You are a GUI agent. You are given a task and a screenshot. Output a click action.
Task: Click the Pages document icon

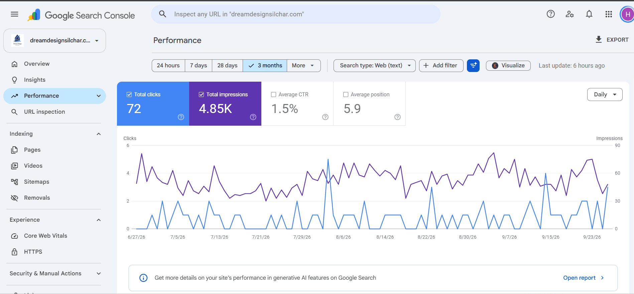[14, 150]
